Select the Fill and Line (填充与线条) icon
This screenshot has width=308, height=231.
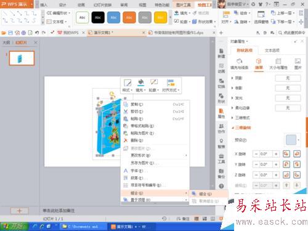[239, 64]
